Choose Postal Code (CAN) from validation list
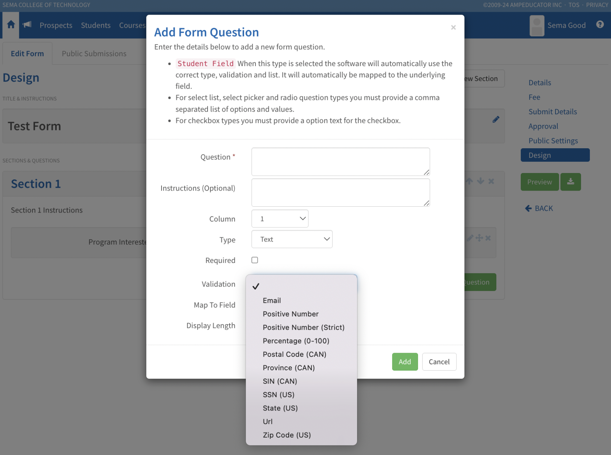 pos(294,354)
